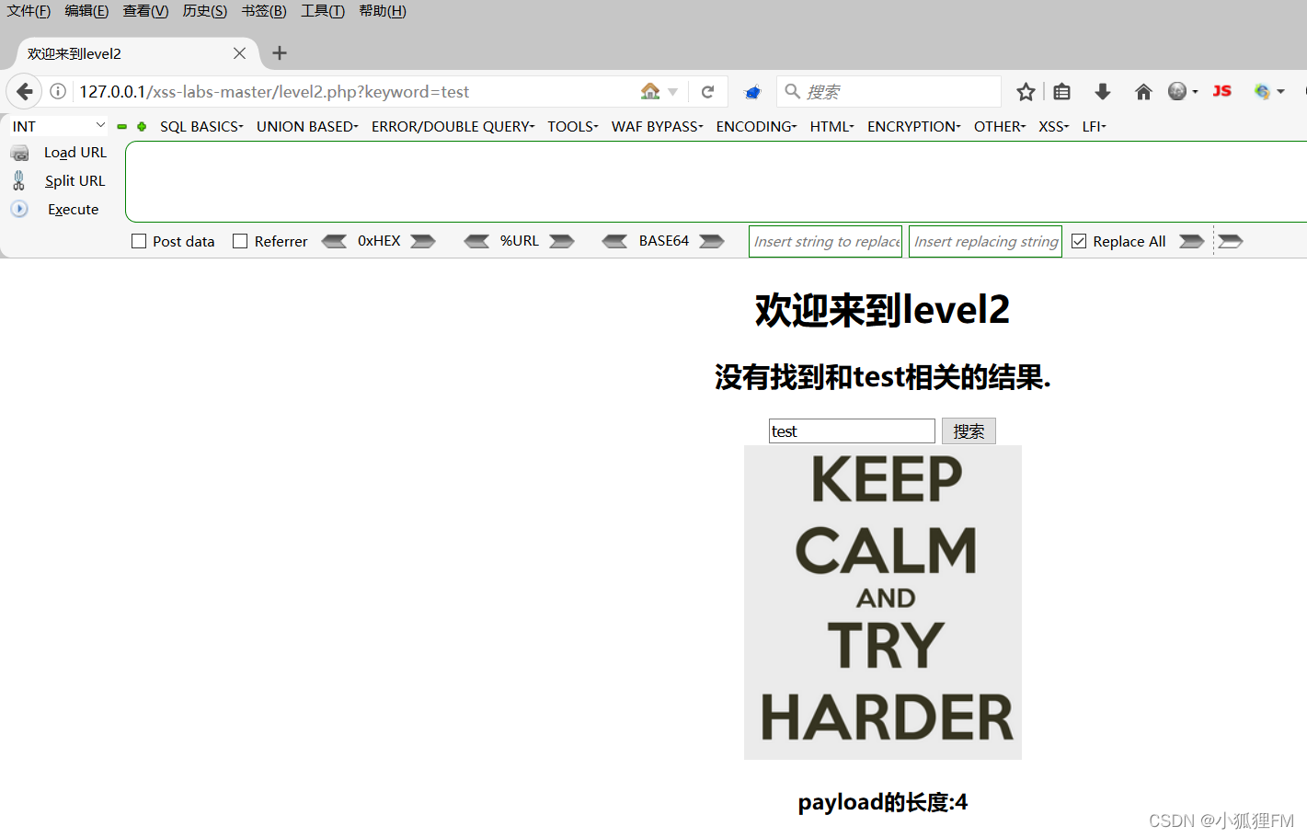Expand the TOOLS HackBar menu

pos(573,127)
